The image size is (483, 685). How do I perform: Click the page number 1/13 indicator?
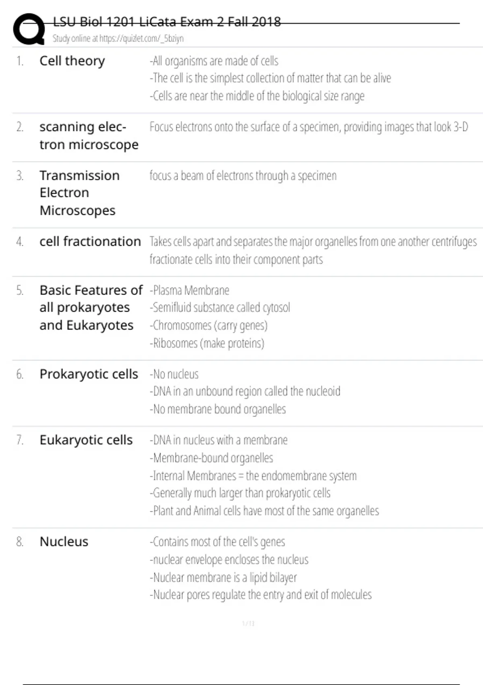248,623
